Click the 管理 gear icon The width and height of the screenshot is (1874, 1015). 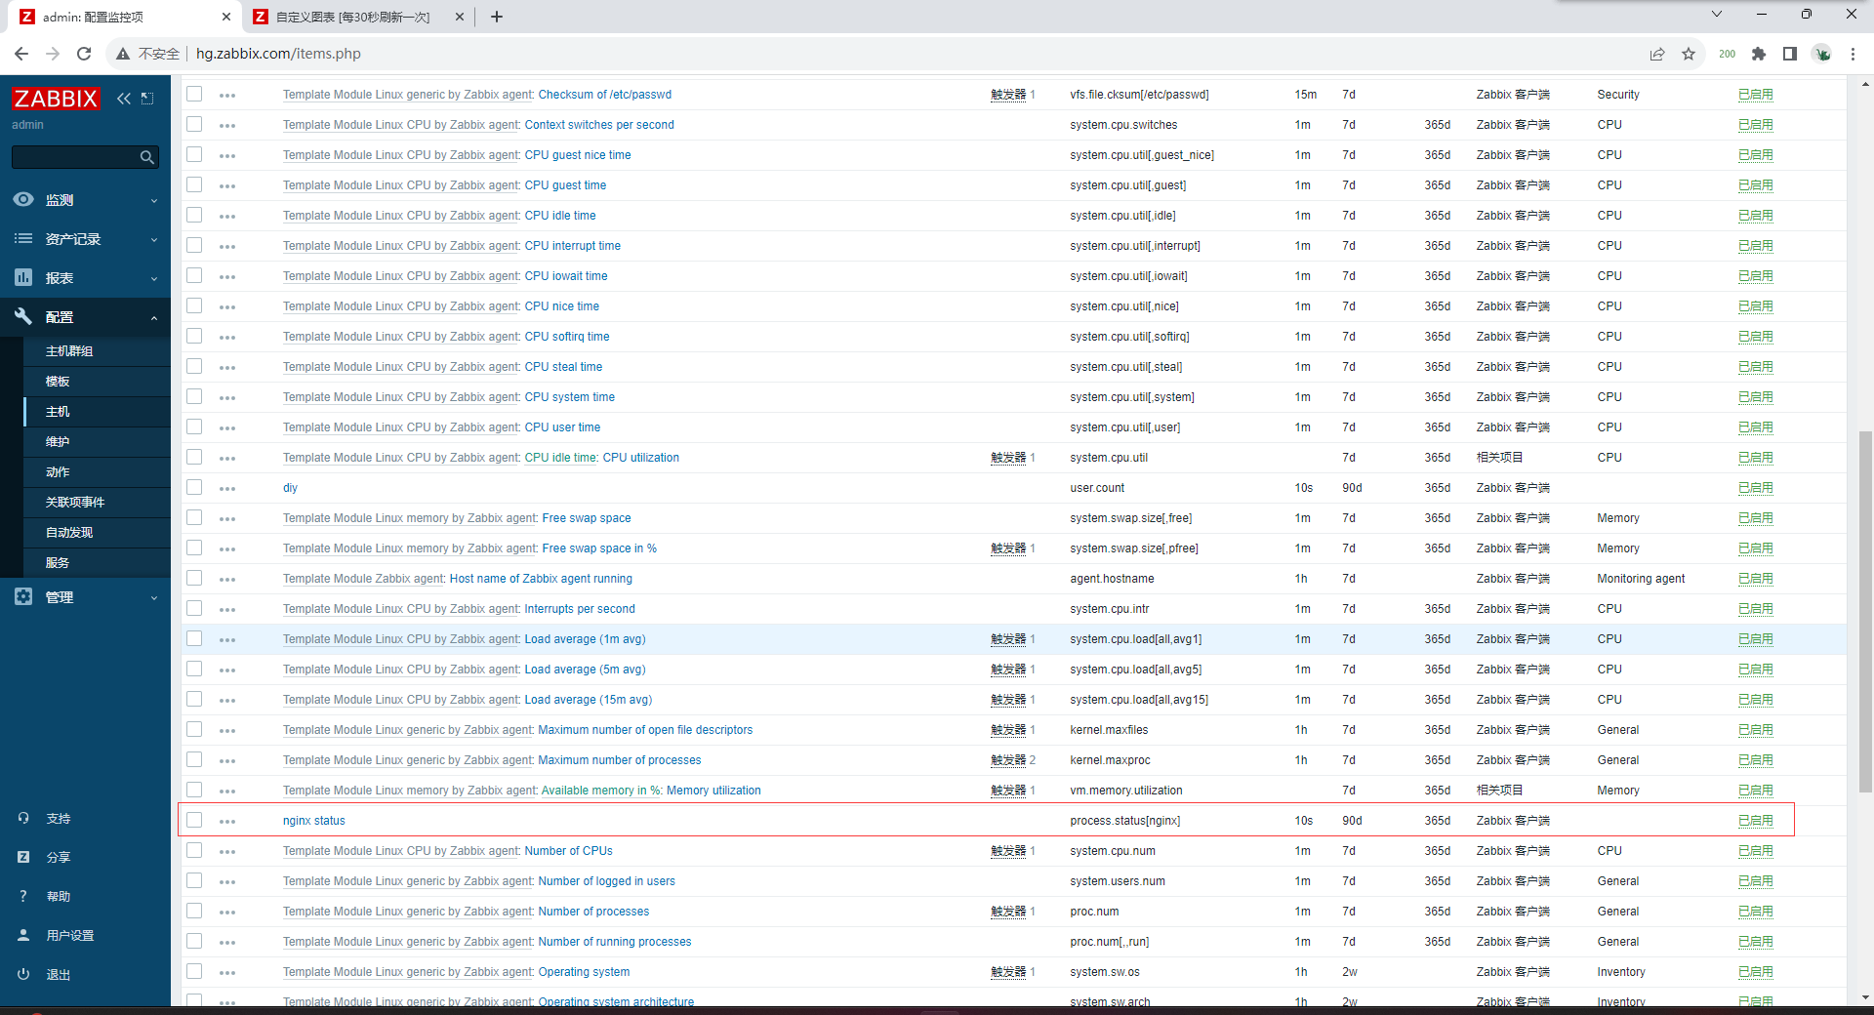pos(23,596)
